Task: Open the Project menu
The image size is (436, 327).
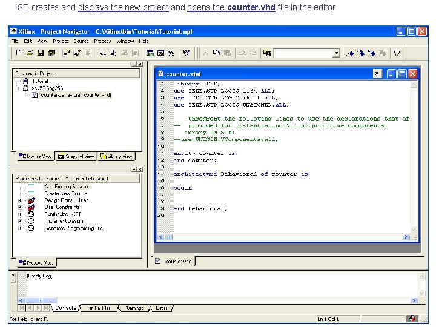Action: 61,41
